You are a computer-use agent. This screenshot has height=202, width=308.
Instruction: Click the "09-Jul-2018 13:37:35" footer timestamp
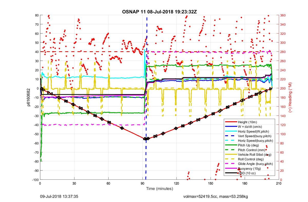pyautogui.click(x=59, y=197)
